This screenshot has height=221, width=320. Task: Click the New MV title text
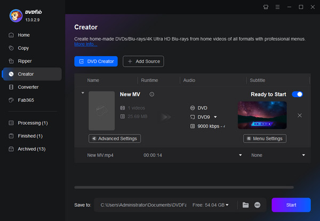(130, 94)
